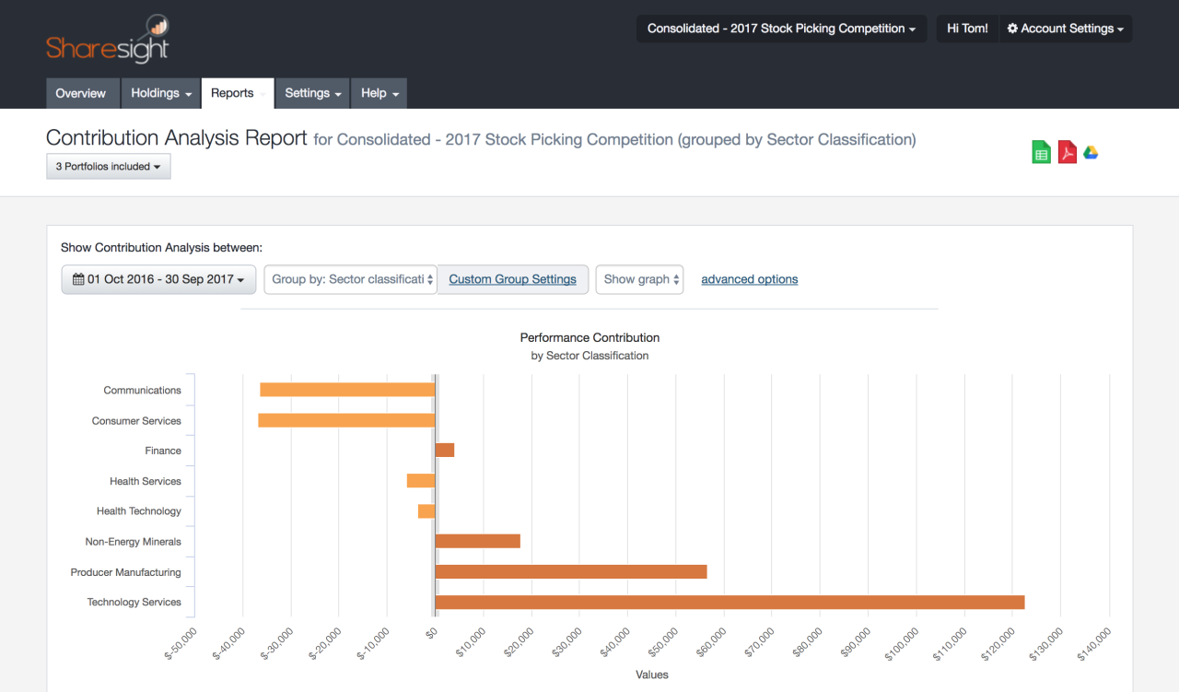Image resolution: width=1179 pixels, height=692 pixels.
Task: Open the Show graph dropdown
Action: 639,279
